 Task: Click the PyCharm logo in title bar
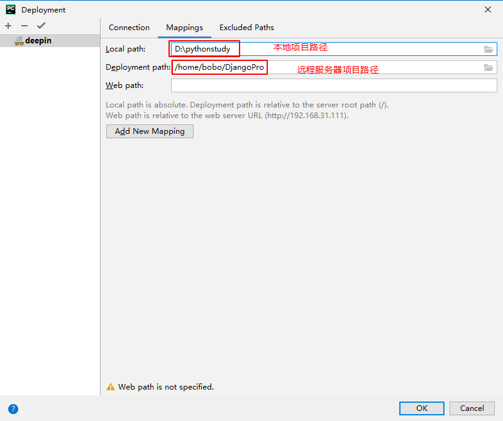coord(11,9)
